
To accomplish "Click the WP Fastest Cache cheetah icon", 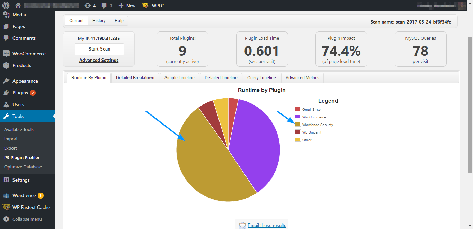I will click(x=6, y=207).
